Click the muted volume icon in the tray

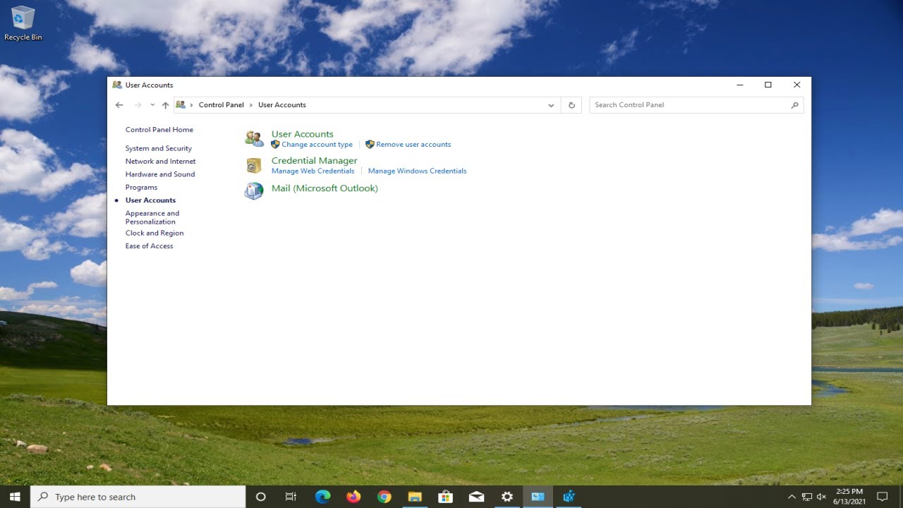pyautogui.click(x=822, y=497)
